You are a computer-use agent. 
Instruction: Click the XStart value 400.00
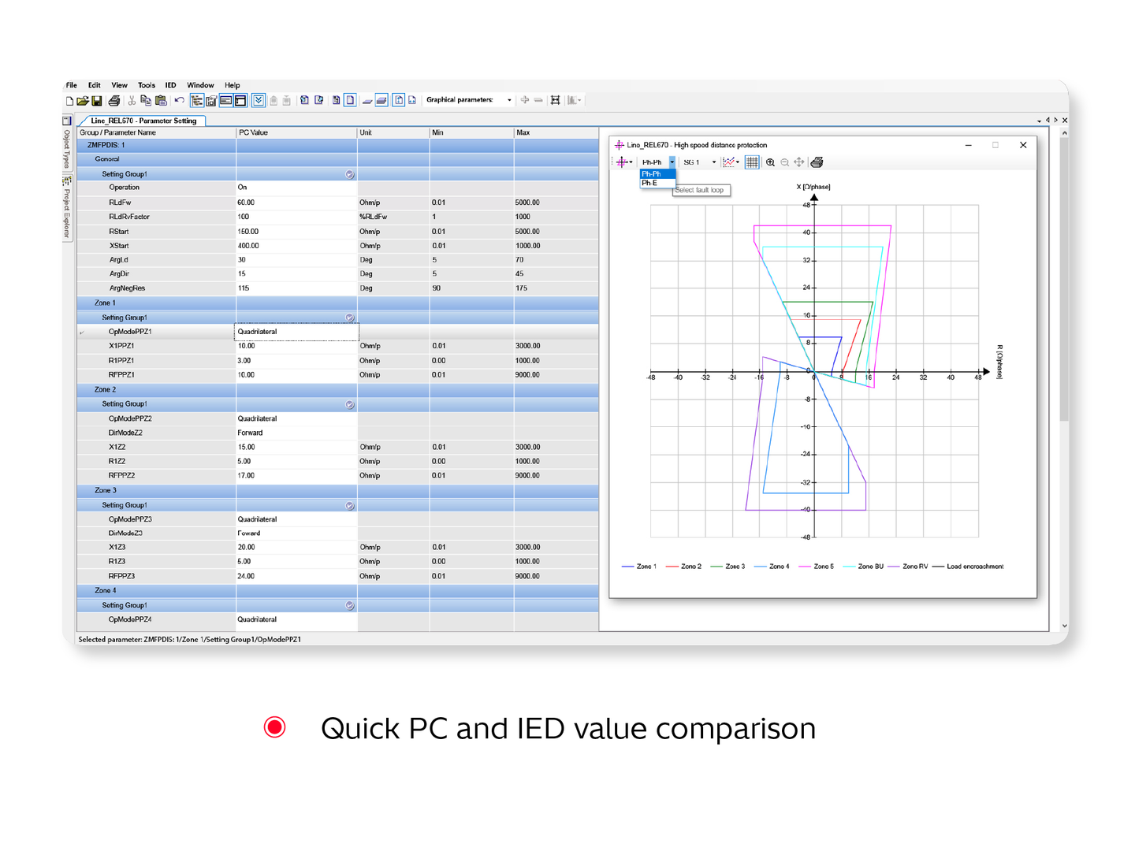pyautogui.click(x=296, y=246)
